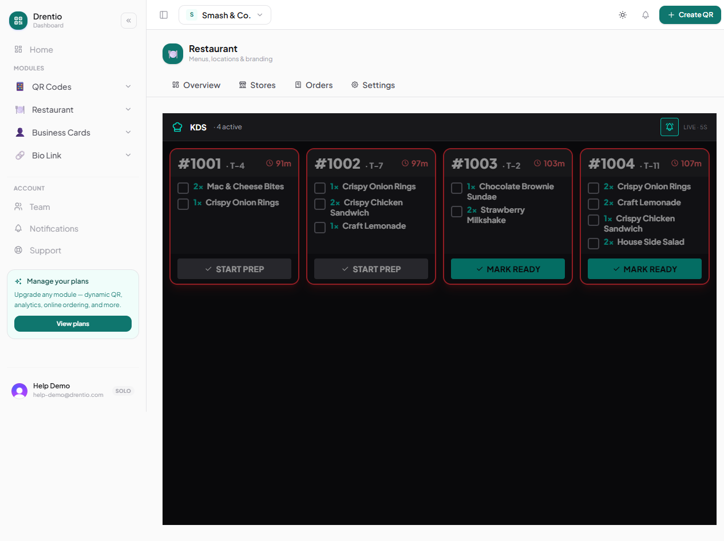
Task: Click the Support lifebuoy icon
Action: coord(18,250)
